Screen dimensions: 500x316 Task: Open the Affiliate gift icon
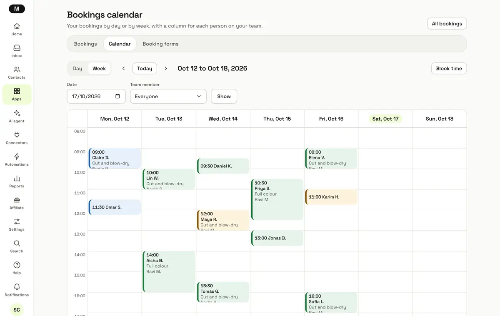pyautogui.click(x=17, y=200)
